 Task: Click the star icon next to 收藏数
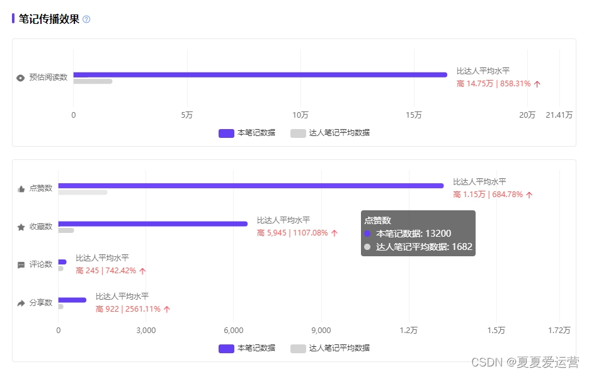(21, 227)
